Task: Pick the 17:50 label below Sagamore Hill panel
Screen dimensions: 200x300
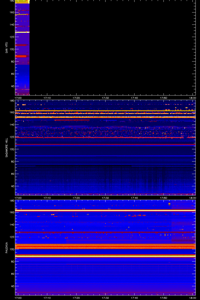Action: 163,198
